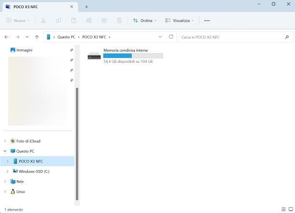Open the Visualizza view menu

[x=179, y=20]
